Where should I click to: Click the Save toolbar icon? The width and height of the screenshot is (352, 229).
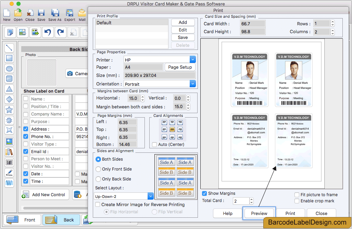click(x=41, y=13)
